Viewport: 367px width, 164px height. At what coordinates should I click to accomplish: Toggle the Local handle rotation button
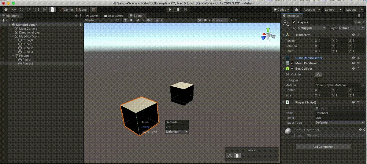pyautogui.click(x=82, y=9)
